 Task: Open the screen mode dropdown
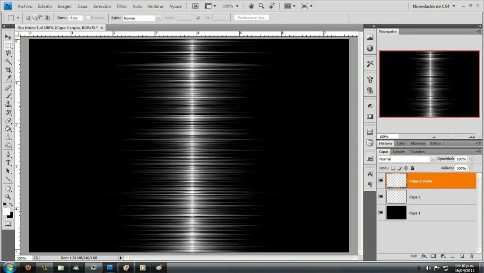coord(306,6)
